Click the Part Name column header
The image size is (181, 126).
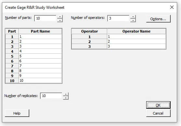tap(40, 31)
